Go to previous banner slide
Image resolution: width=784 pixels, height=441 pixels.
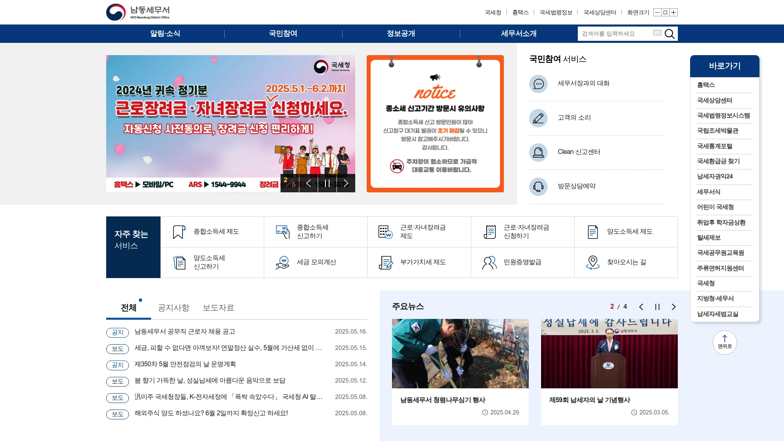(309, 183)
